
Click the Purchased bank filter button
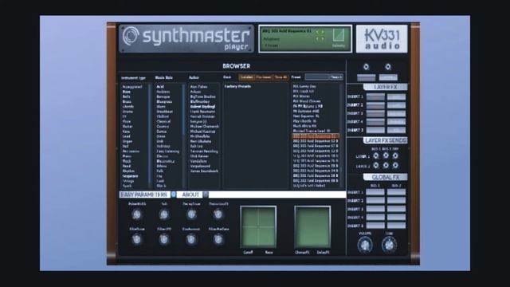tap(264, 77)
